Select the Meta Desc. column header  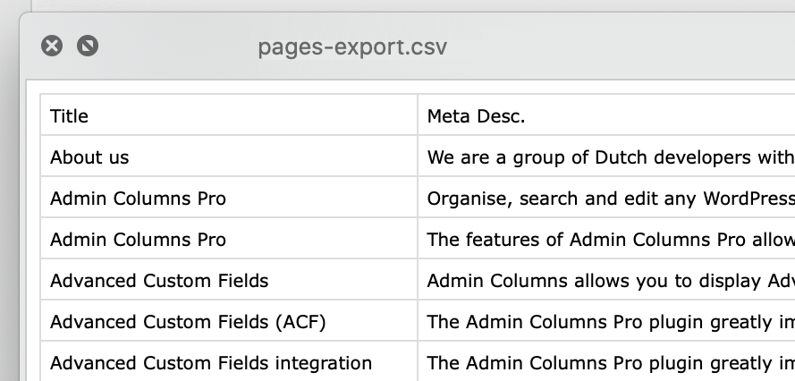pyautogui.click(x=605, y=115)
